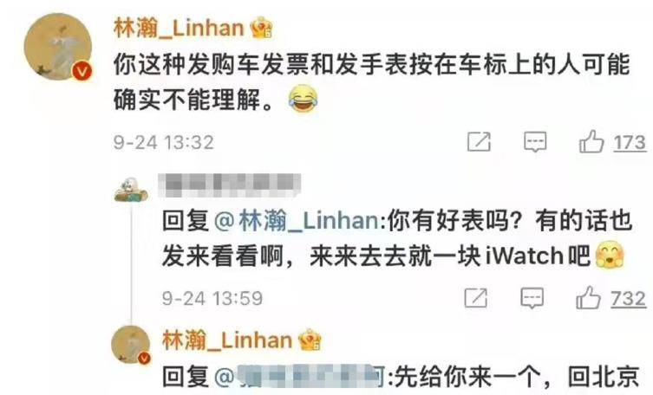The width and height of the screenshot is (653, 395).
Task: Click the blurred username above the reply
Action: click(230, 185)
